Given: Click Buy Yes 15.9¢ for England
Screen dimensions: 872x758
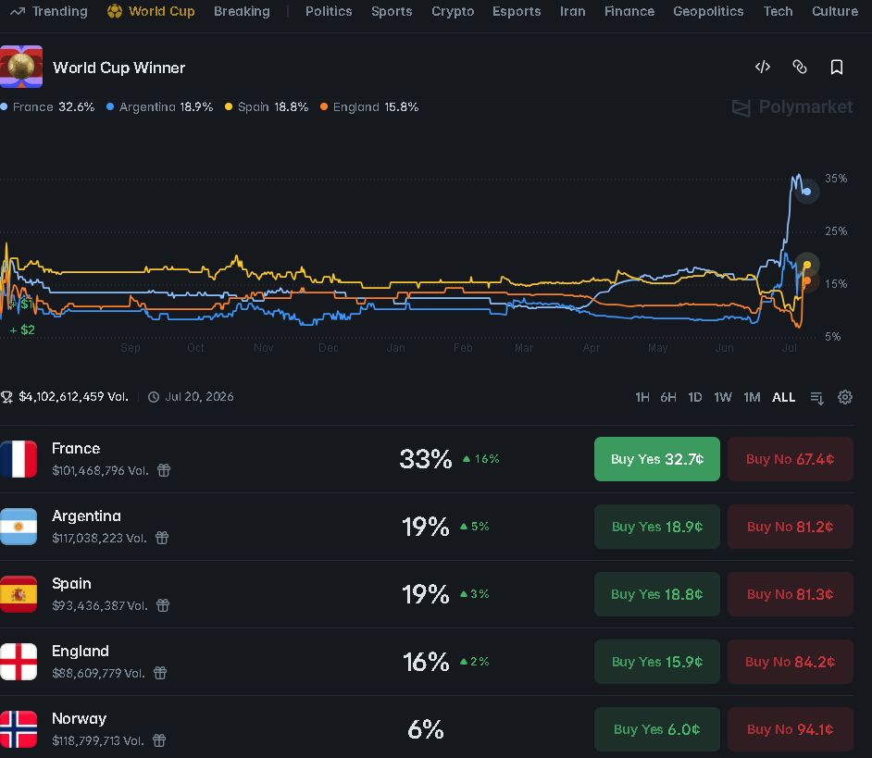Looking at the screenshot, I should coord(657,661).
